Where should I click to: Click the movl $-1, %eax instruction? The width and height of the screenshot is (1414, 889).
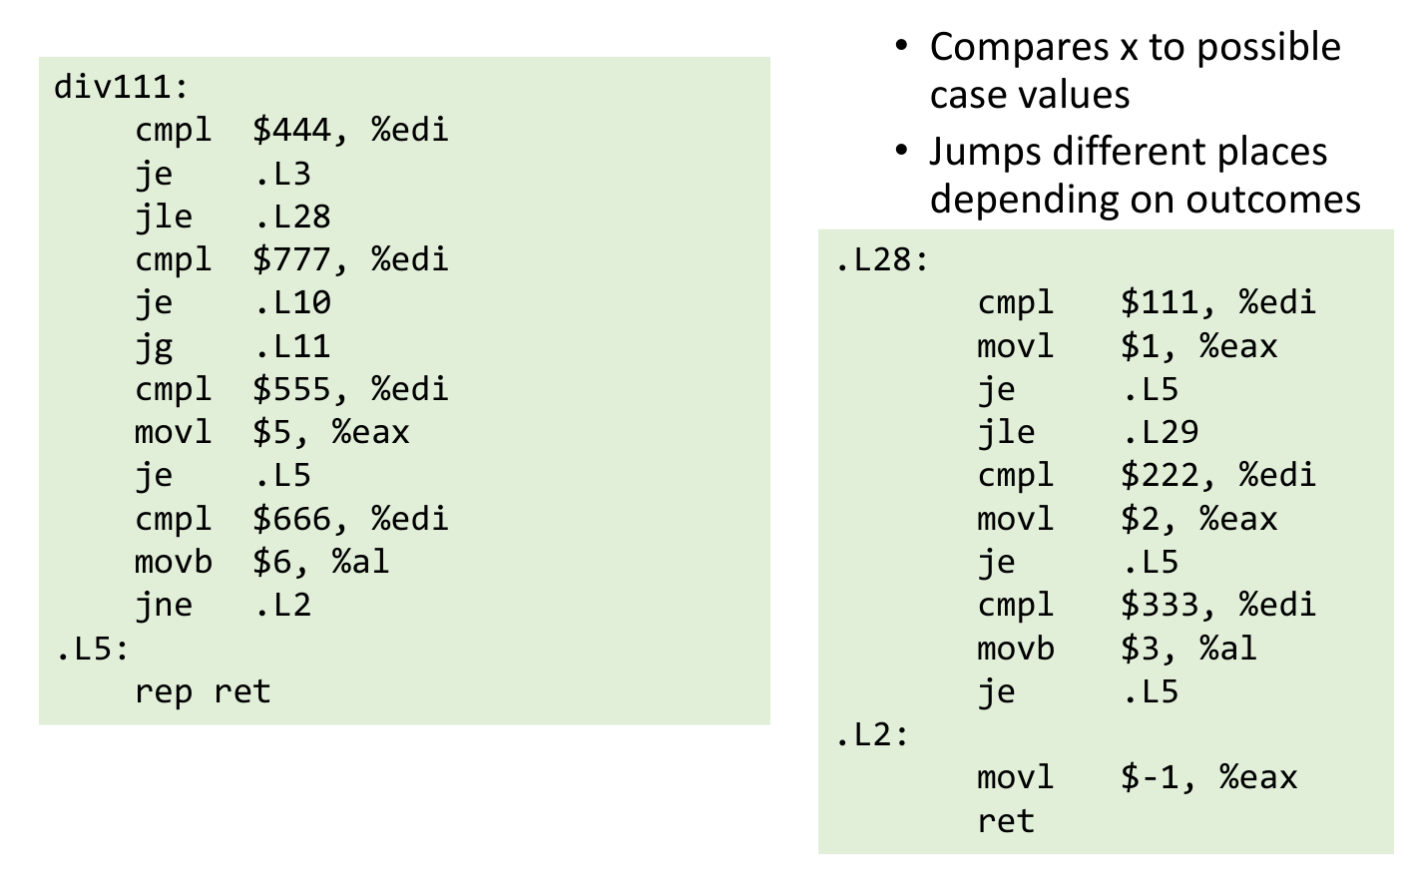[x=1137, y=777]
